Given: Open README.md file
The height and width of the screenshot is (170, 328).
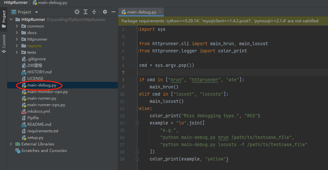Looking at the screenshot, I should (x=39, y=124).
